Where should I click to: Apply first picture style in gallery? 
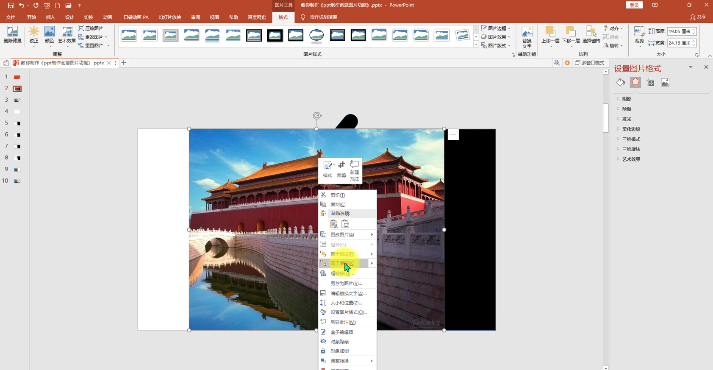tap(129, 36)
